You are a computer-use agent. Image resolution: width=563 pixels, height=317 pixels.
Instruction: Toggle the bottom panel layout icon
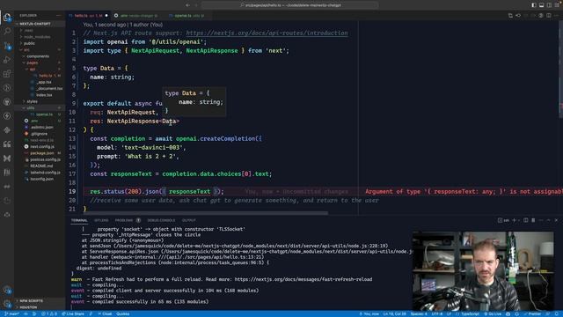[x=542, y=5]
